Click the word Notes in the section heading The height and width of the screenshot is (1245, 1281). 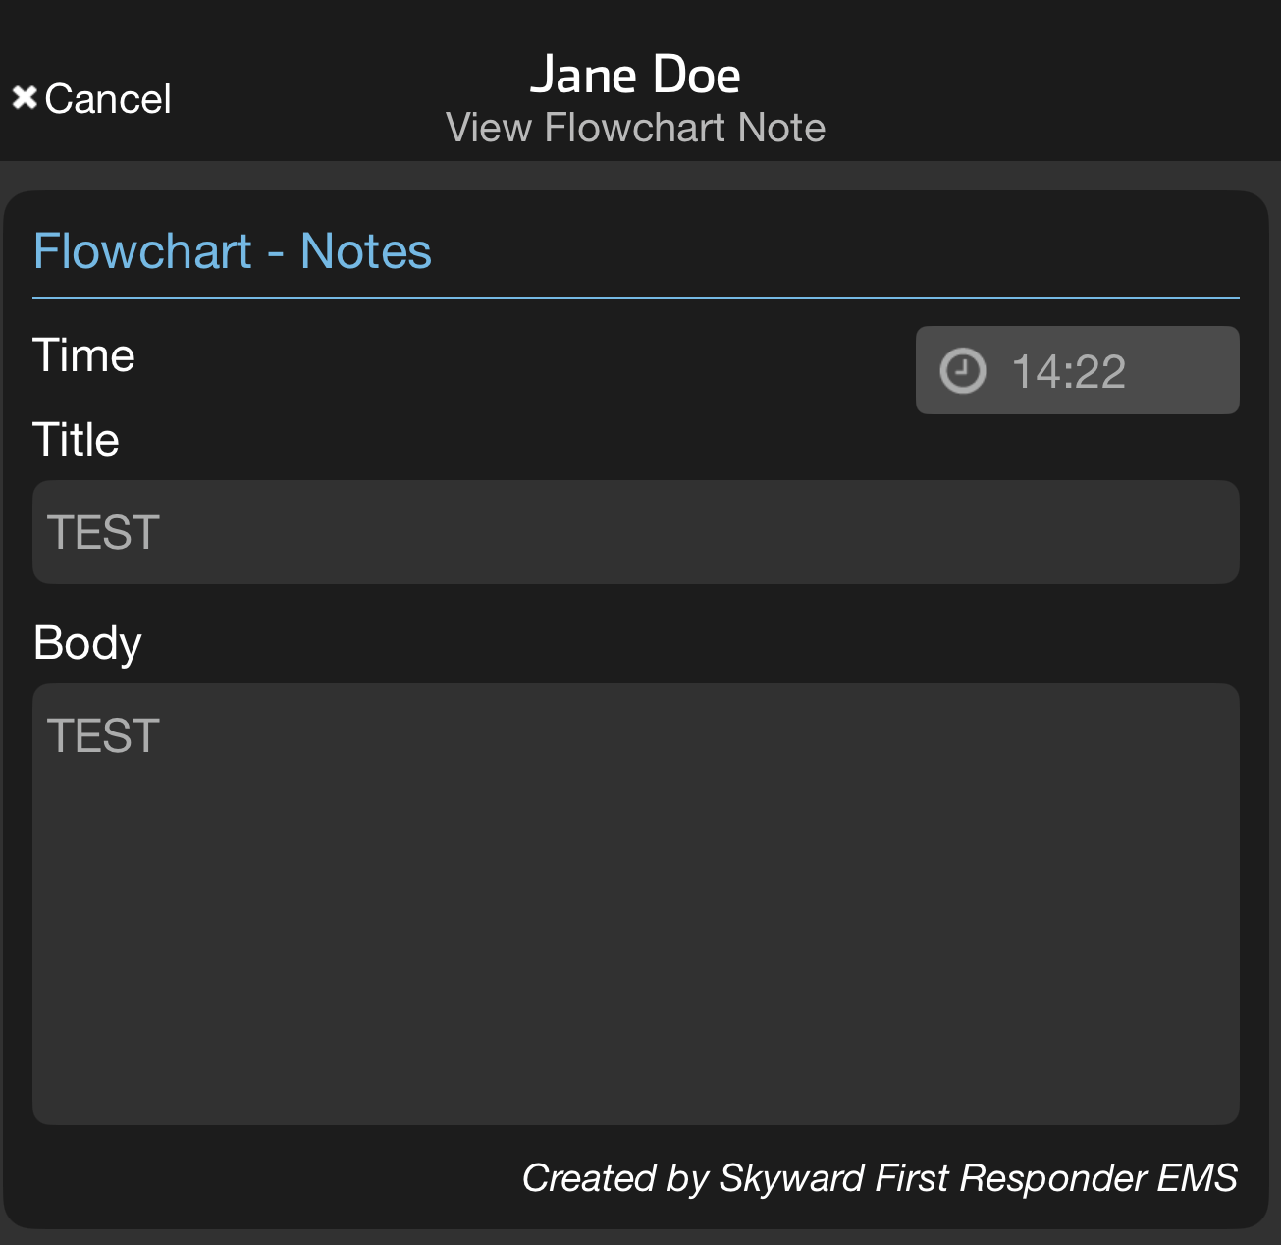point(365,251)
